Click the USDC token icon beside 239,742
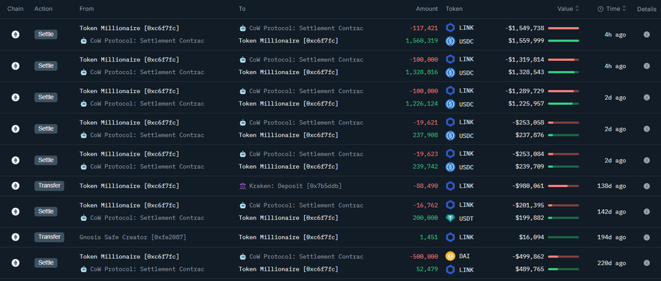The height and width of the screenshot is (281, 661). [x=450, y=167]
